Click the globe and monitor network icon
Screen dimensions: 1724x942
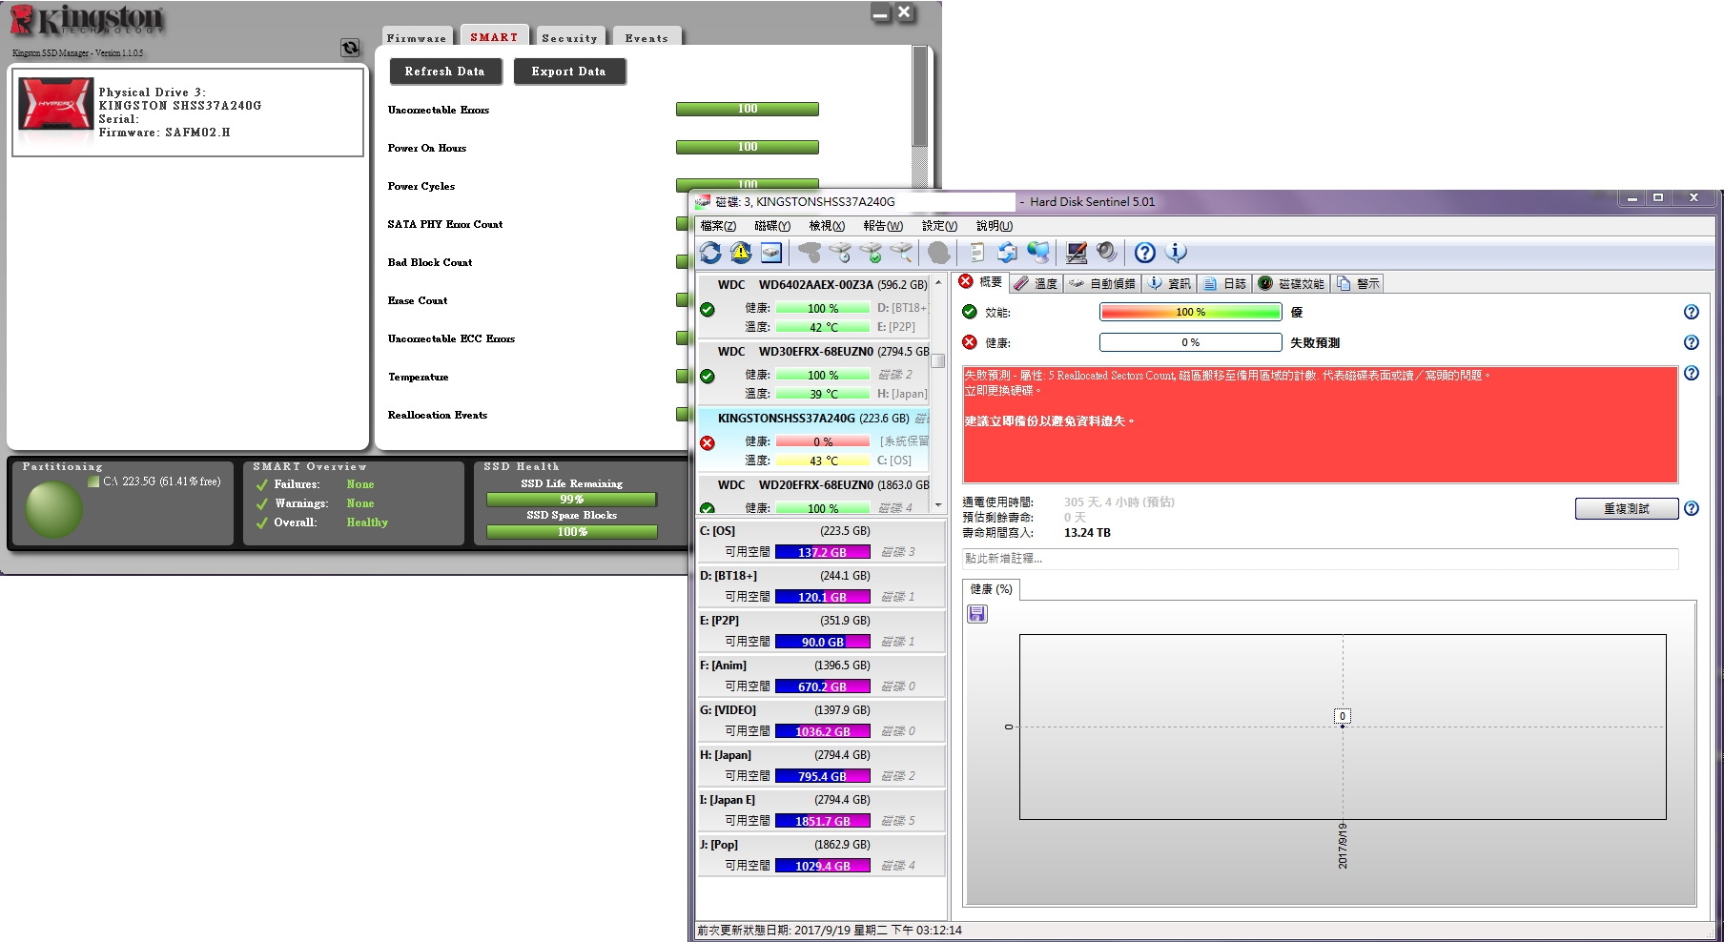pos(1038,253)
